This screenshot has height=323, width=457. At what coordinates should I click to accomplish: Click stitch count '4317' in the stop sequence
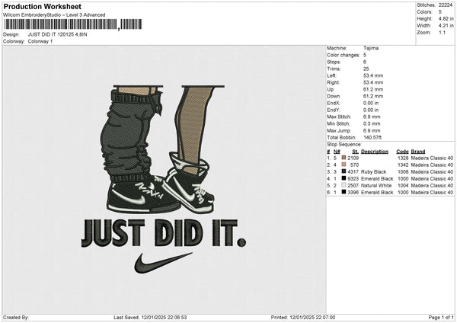pyautogui.click(x=353, y=171)
